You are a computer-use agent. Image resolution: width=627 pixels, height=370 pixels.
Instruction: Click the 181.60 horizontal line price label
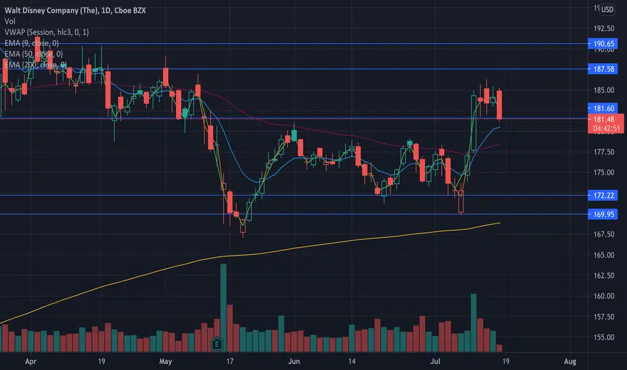pyautogui.click(x=603, y=108)
